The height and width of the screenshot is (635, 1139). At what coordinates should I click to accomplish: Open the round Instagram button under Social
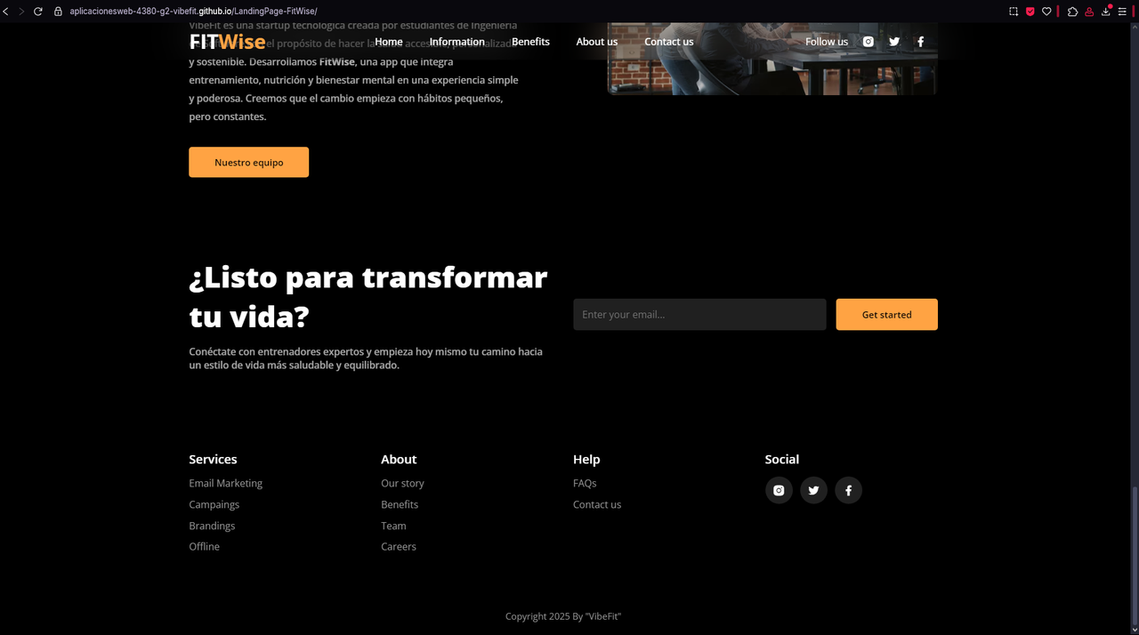tap(779, 490)
